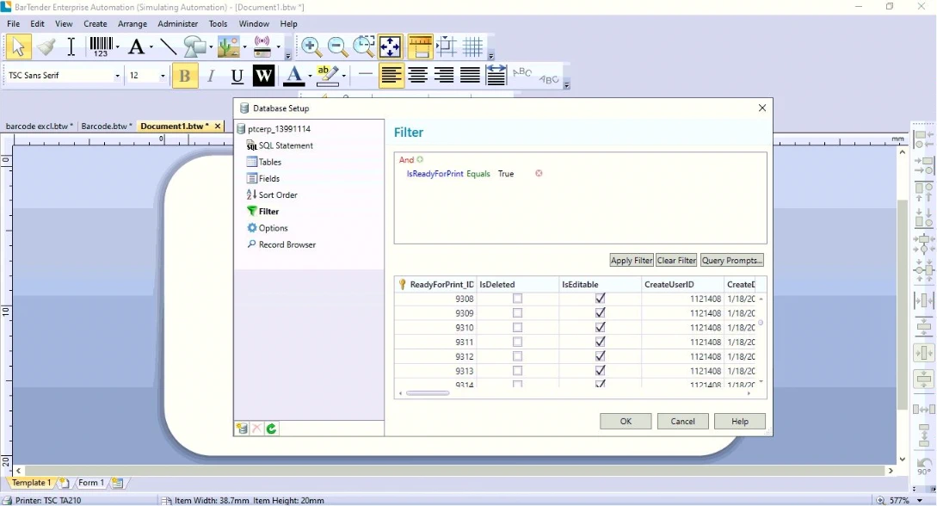The image size is (937, 506).
Task: Toggle IsDeleted checkbox for row 9308
Action: 517,299
